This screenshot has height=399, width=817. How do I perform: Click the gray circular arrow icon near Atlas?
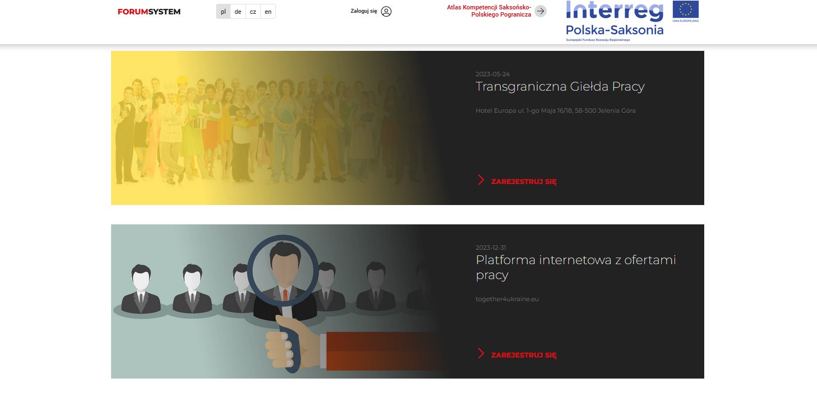click(541, 11)
